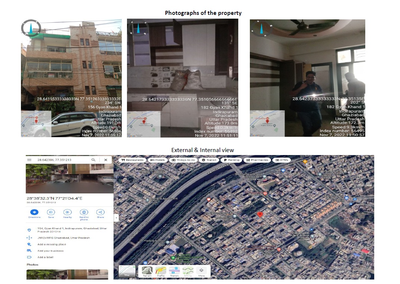Click the Send to phone icon
400x284 pixels.
(84, 212)
